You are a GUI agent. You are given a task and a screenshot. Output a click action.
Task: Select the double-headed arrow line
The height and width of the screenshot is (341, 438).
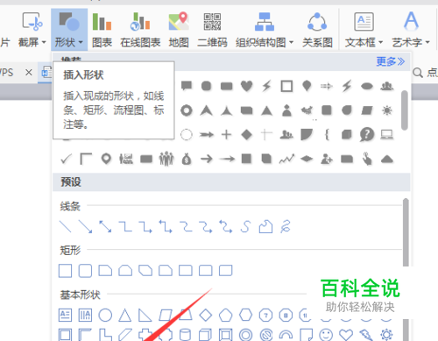pos(105,226)
